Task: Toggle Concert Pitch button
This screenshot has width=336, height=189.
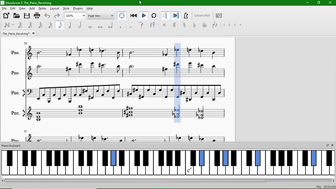Action: pos(202,15)
